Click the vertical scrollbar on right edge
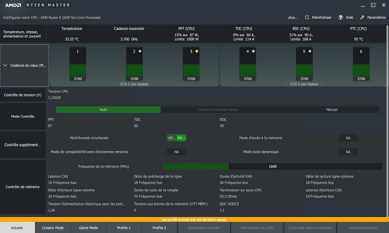 tap(387, 120)
